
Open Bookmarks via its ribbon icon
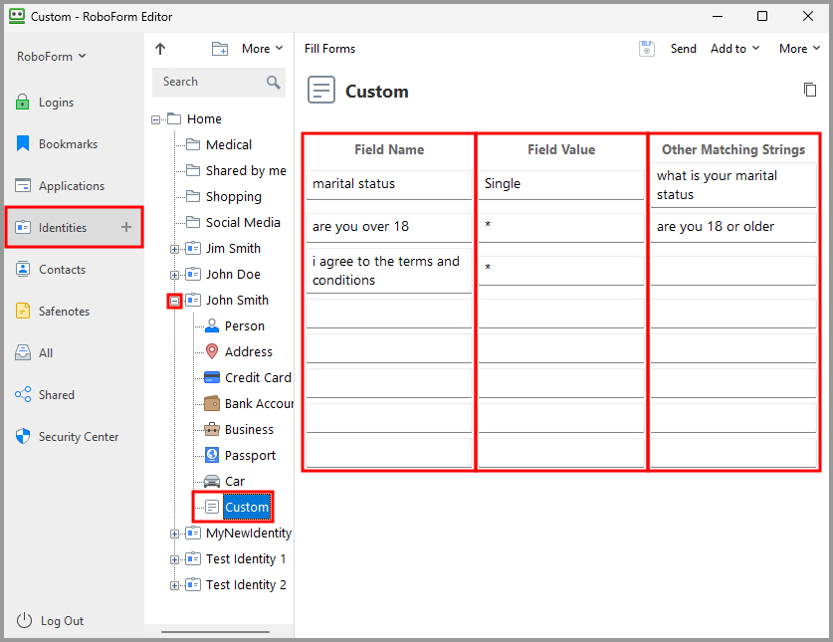pyautogui.click(x=22, y=143)
